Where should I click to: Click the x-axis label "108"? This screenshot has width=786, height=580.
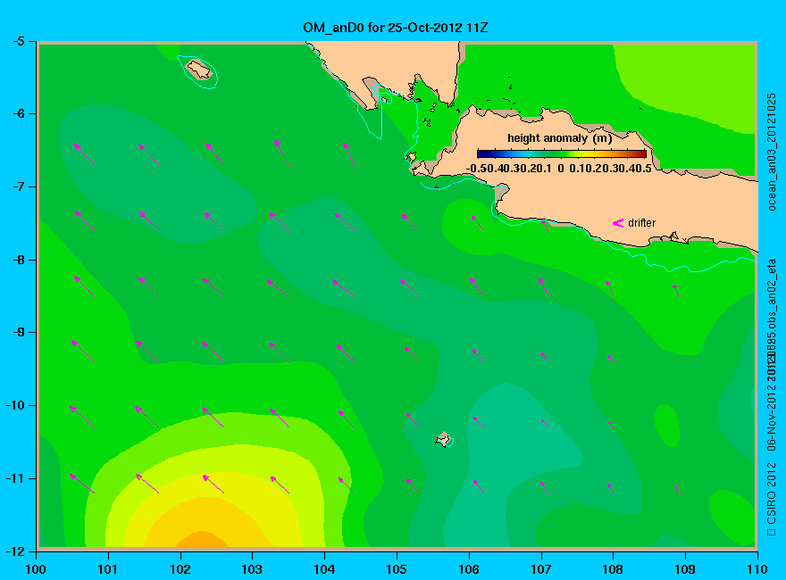click(x=613, y=569)
